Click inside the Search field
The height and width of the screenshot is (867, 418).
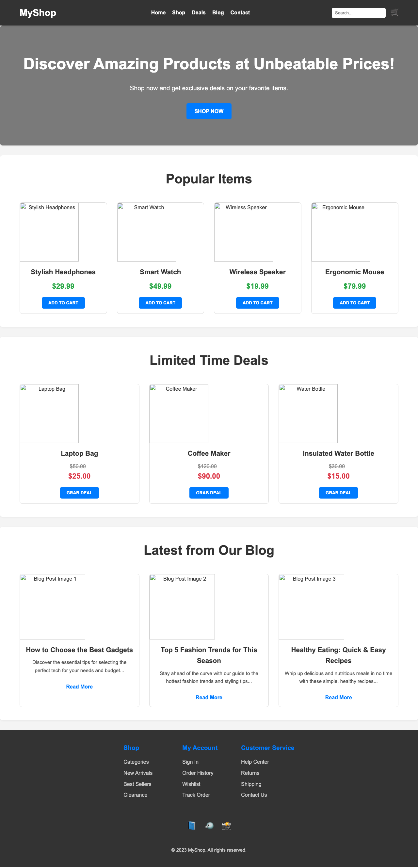click(358, 12)
